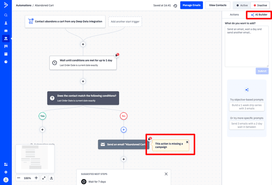Open Contacts icon in the sidebar
This screenshot has height=185, width=272.
point(6,23)
